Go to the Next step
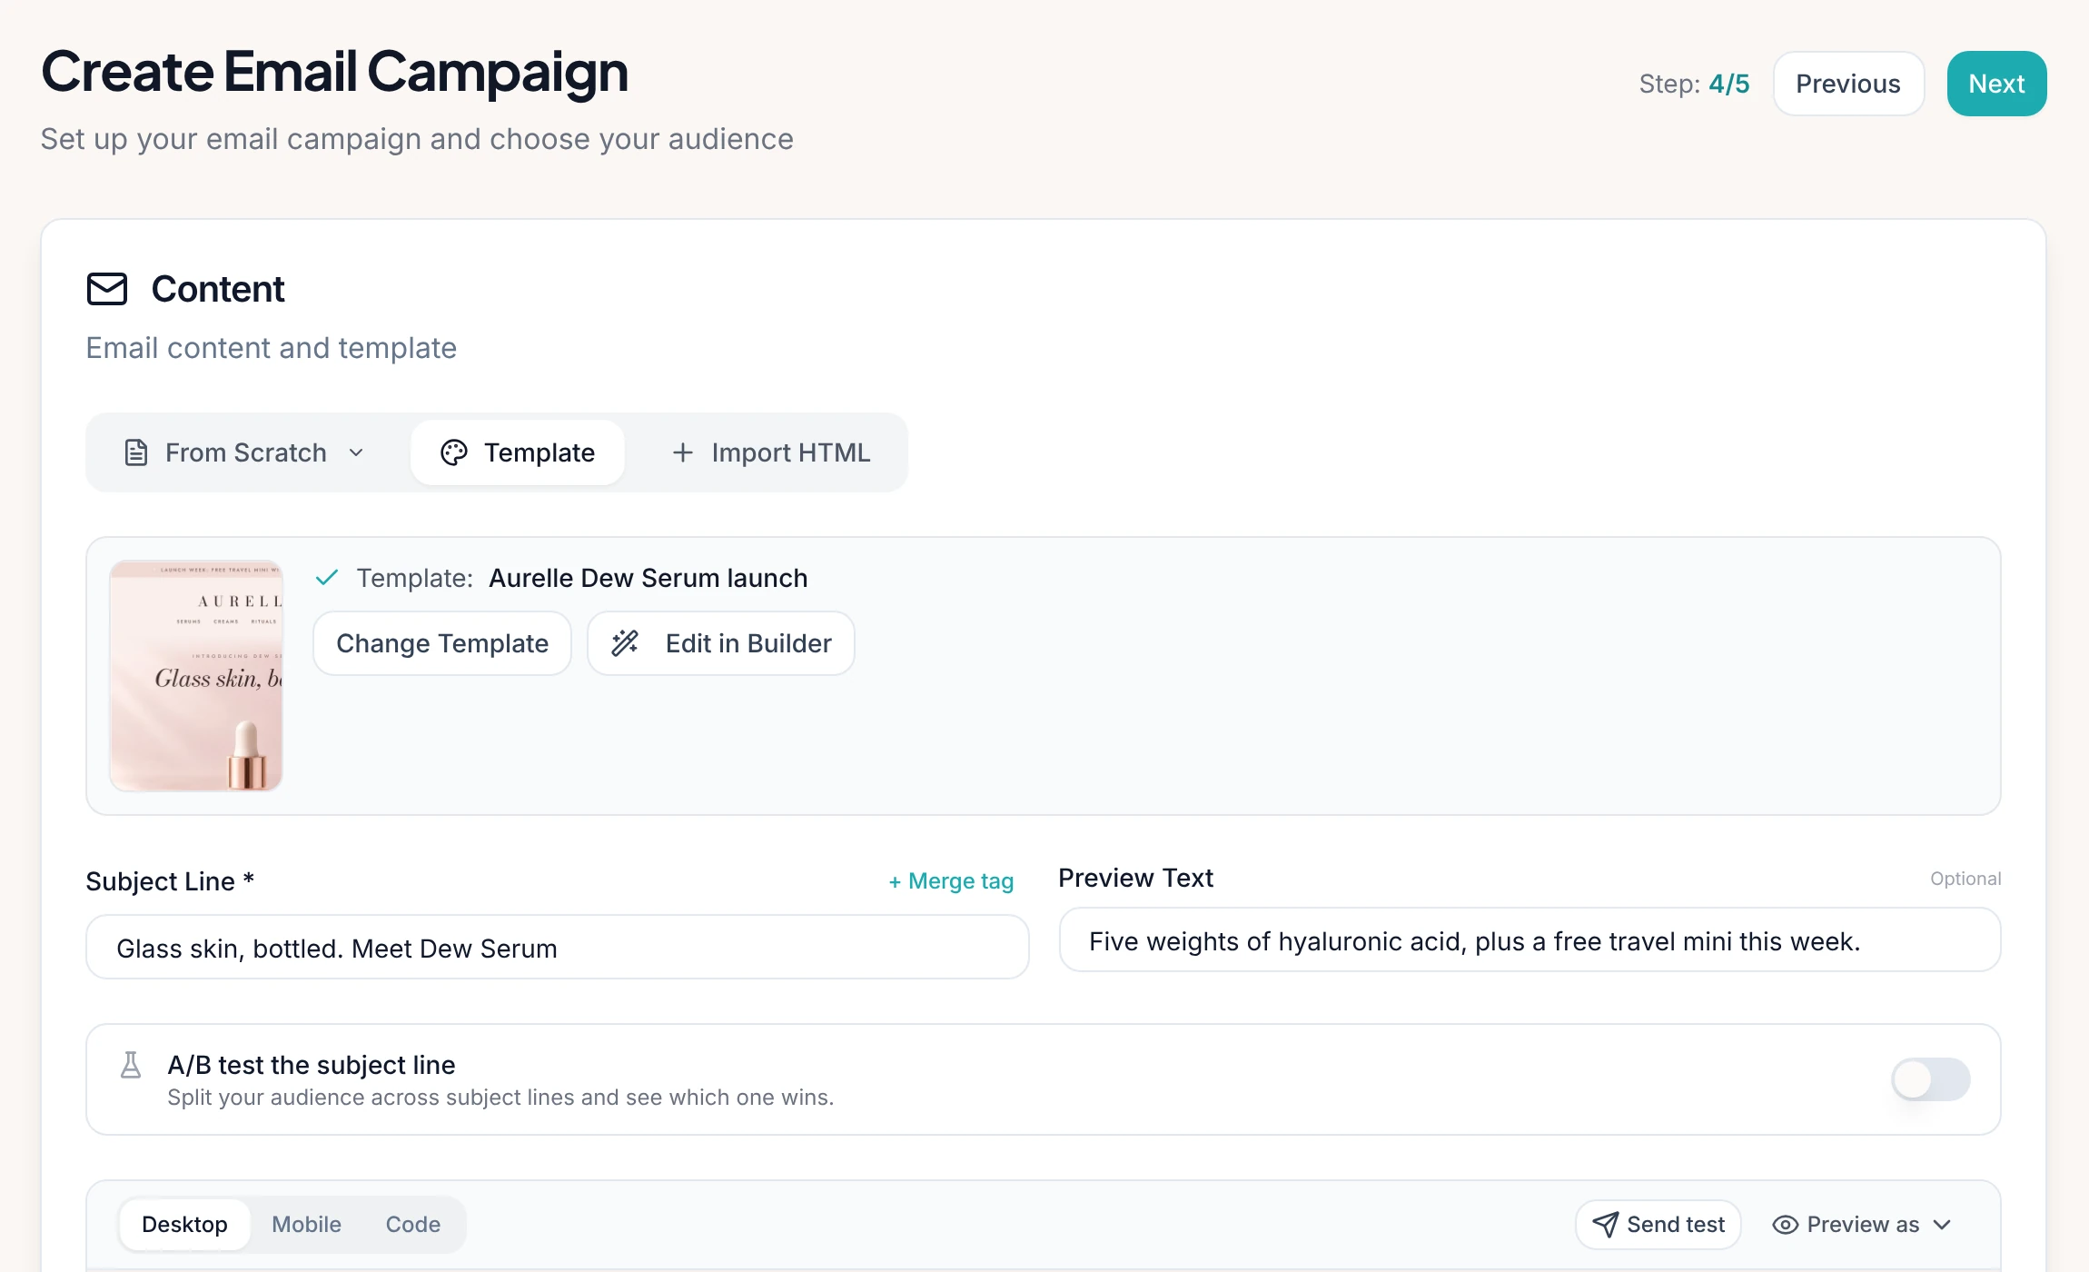Screen dimensions: 2089x1272 point(1996,84)
